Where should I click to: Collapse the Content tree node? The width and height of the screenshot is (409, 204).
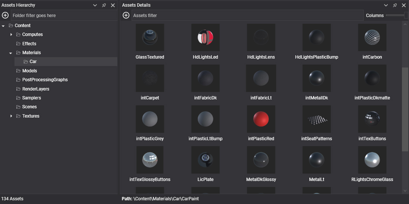[x=3, y=26]
